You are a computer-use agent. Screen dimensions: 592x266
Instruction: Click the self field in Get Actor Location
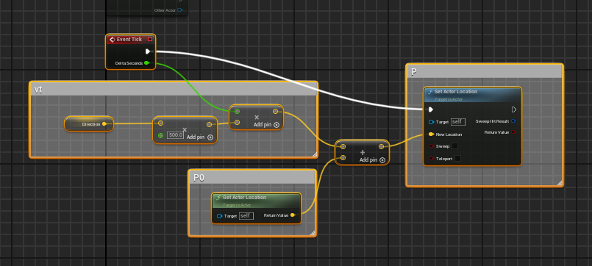246,216
